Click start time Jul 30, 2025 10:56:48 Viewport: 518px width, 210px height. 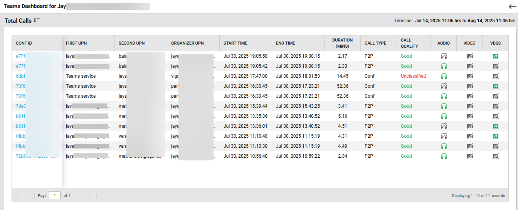(246, 156)
